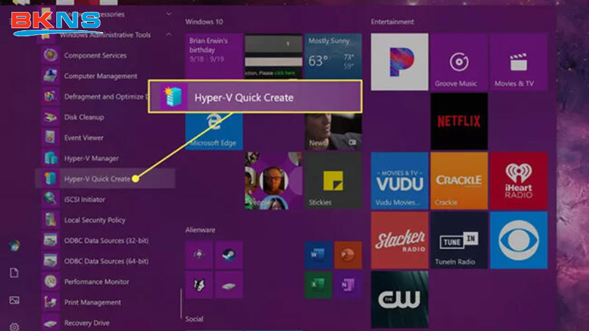Click the Entertainment group header
Image resolution: width=589 pixels, height=331 pixels.
coord(392,22)
